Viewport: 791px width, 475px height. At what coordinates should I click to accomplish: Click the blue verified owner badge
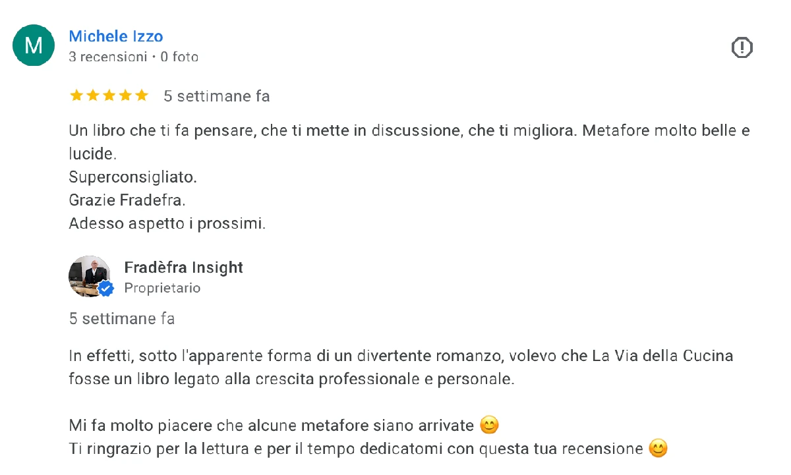(x=106, y=288)
